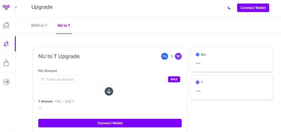
Task: Select the NU to T tab
Action: coord(64,26)
